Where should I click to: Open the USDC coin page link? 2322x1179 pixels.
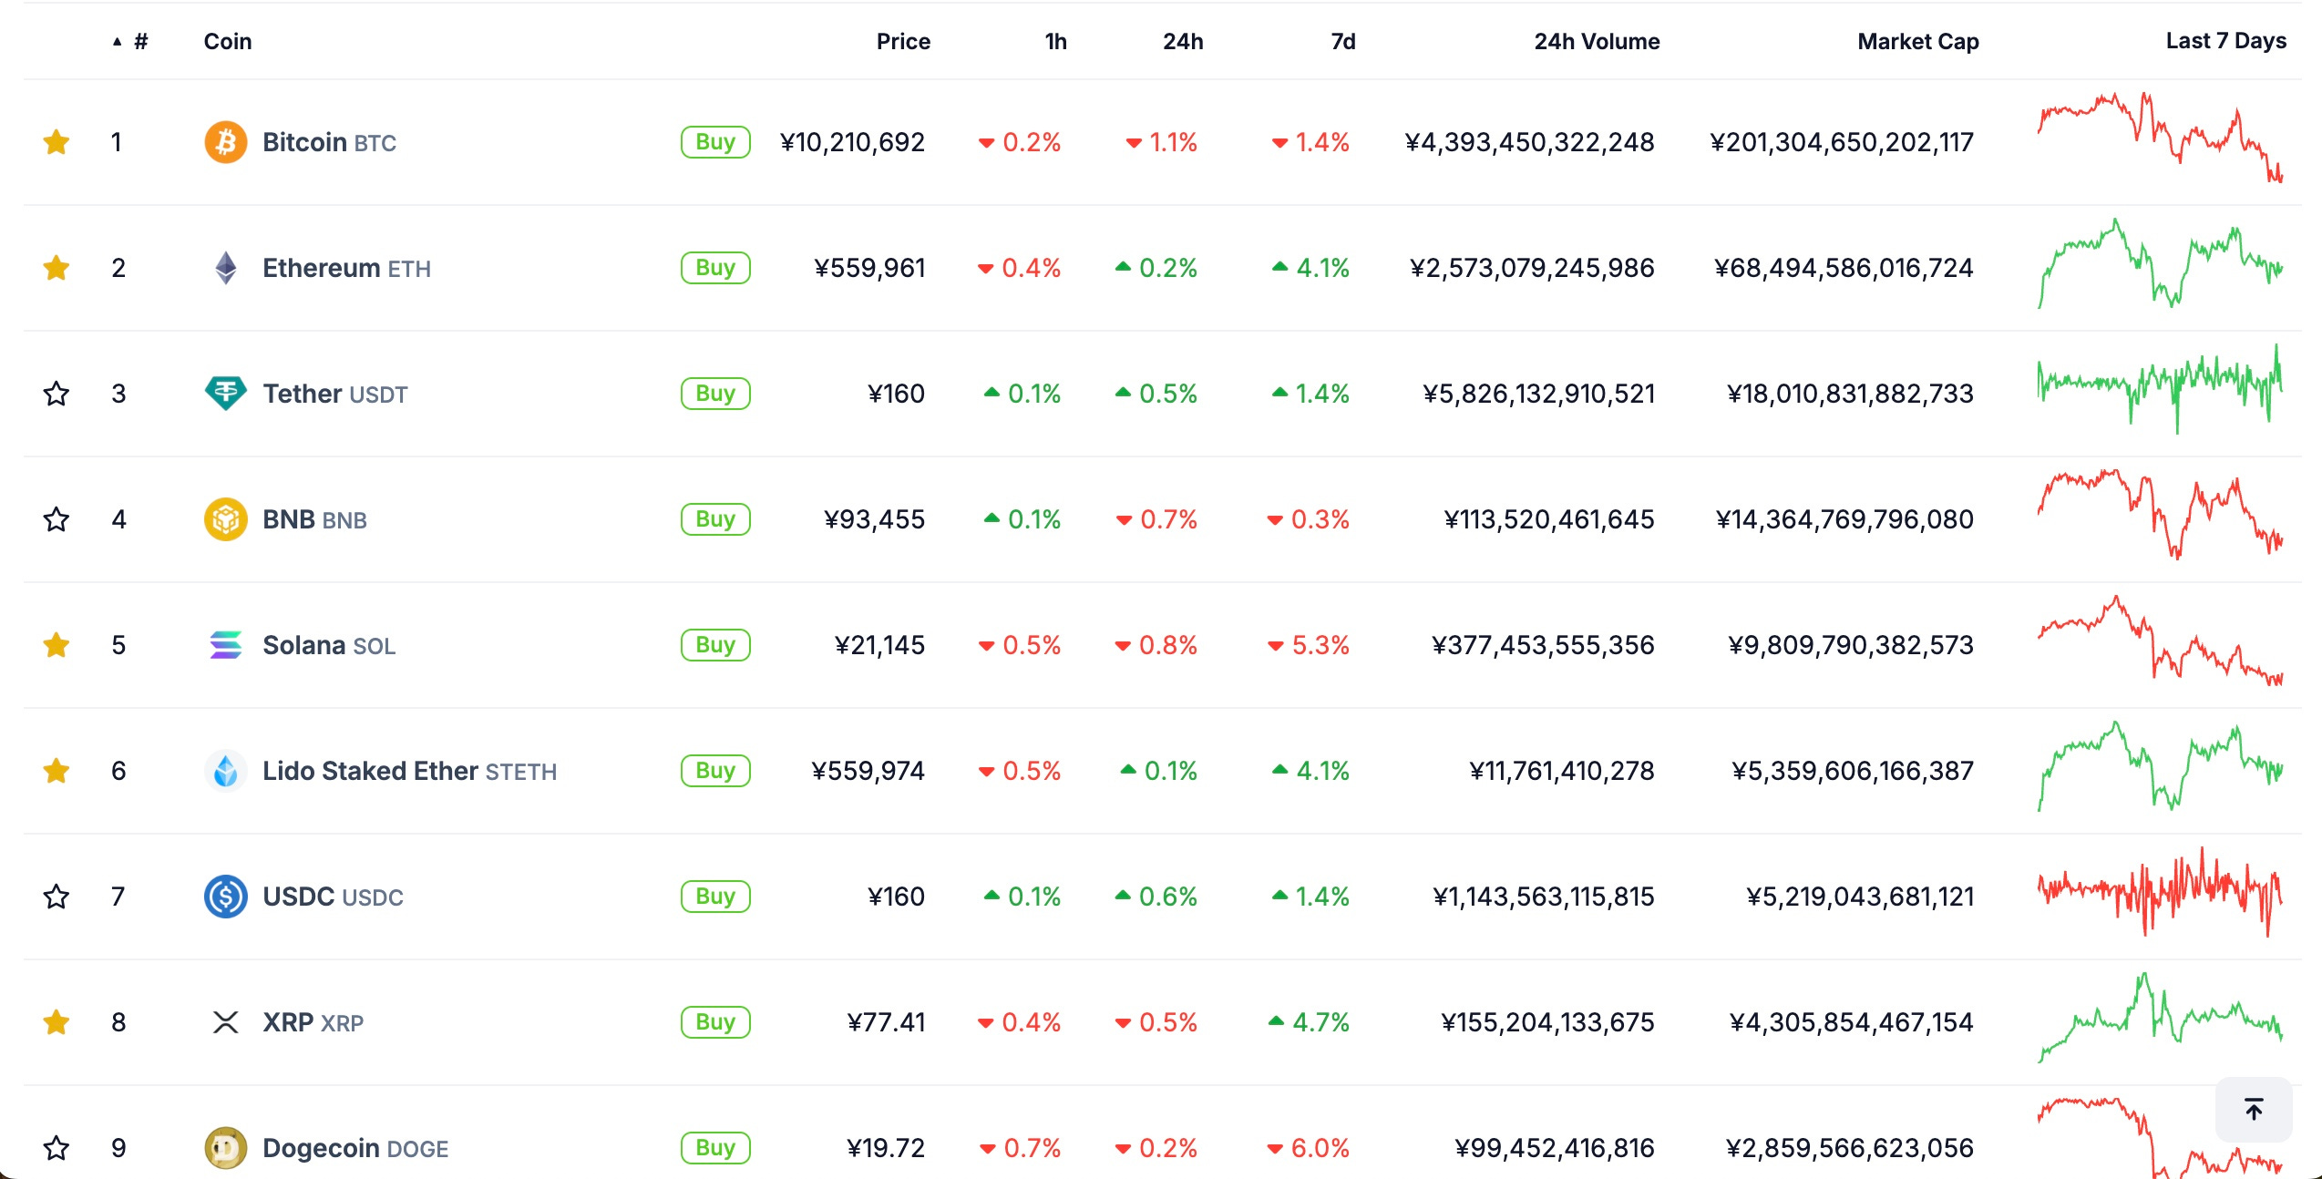point(333,897)
